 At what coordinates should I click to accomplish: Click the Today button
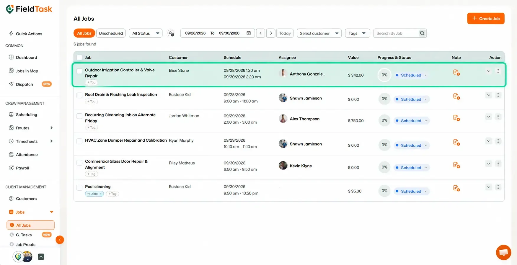coord(285,33)
